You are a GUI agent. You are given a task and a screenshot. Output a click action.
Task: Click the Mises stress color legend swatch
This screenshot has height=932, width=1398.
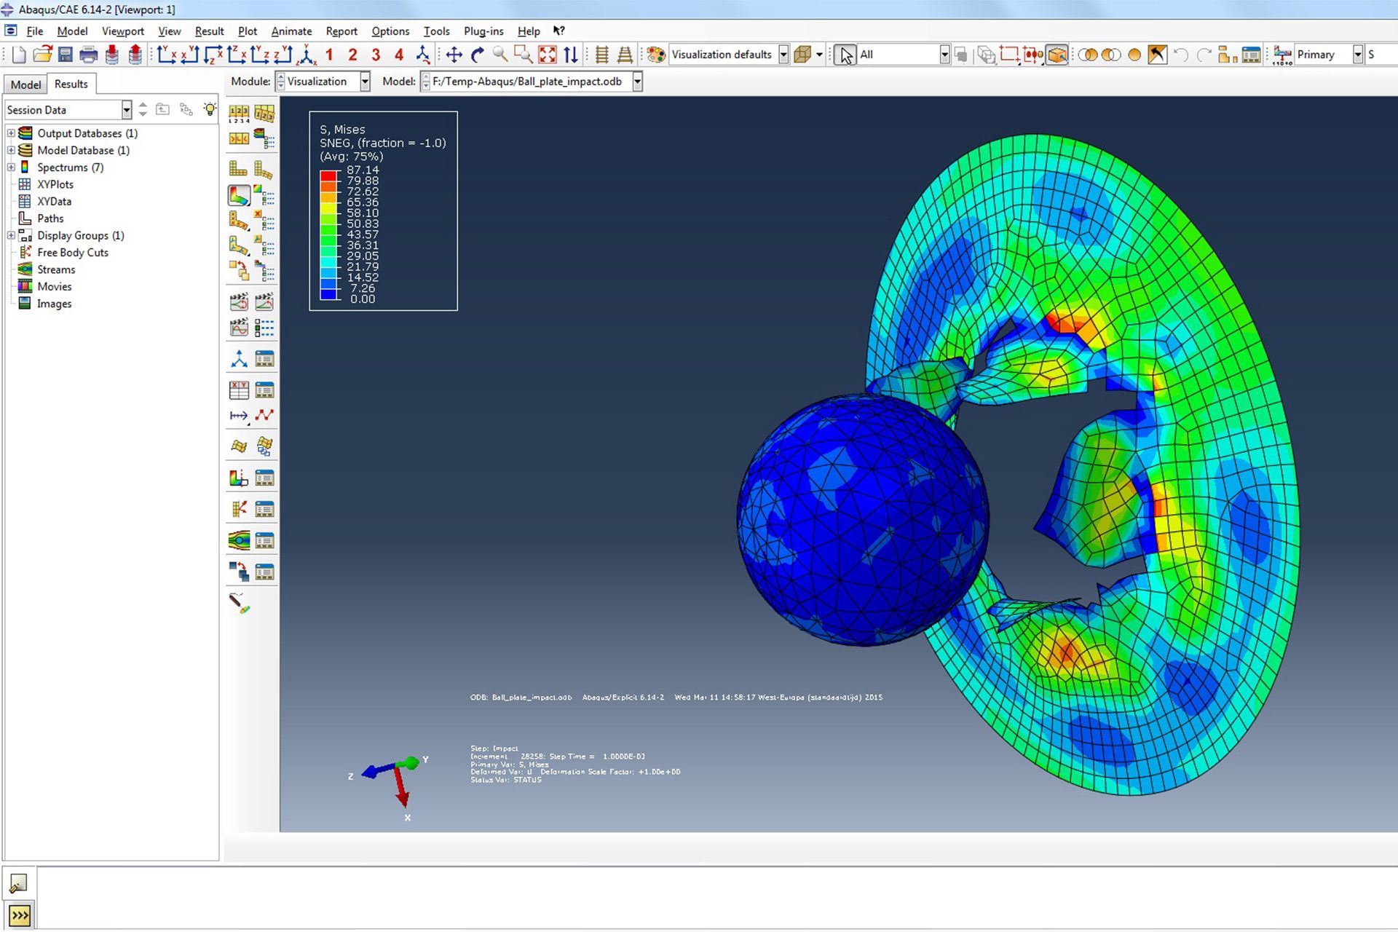[328, 234]
